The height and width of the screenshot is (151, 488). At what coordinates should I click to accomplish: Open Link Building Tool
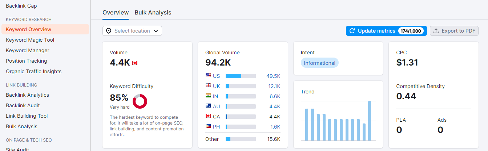[x=27, y=116]
